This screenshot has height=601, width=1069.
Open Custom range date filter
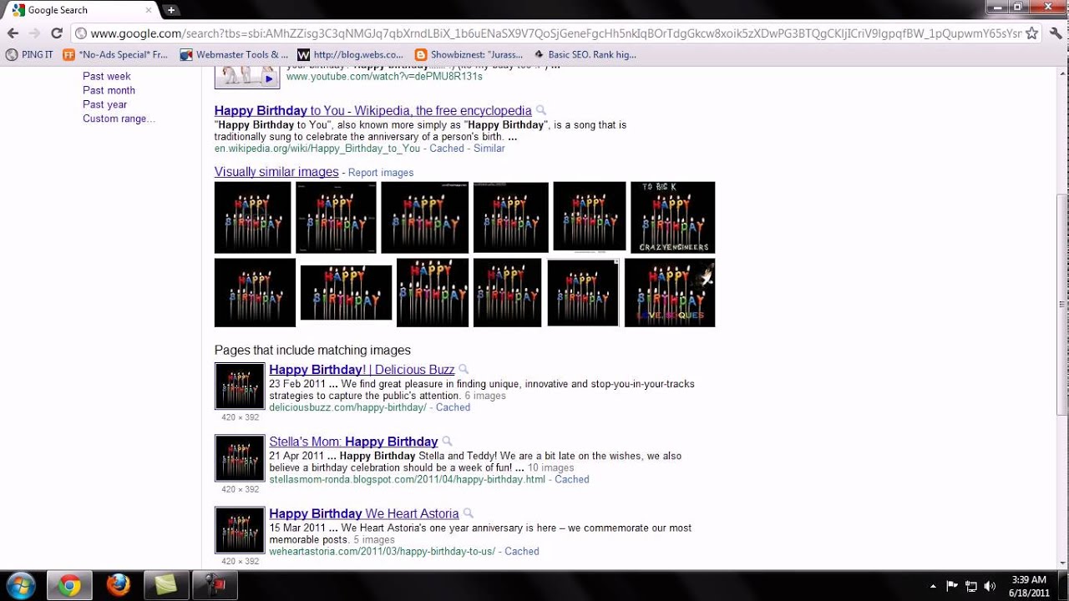119,119
